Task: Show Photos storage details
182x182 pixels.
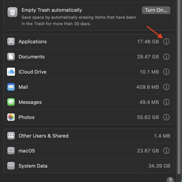Action: (x=166, y=117)
